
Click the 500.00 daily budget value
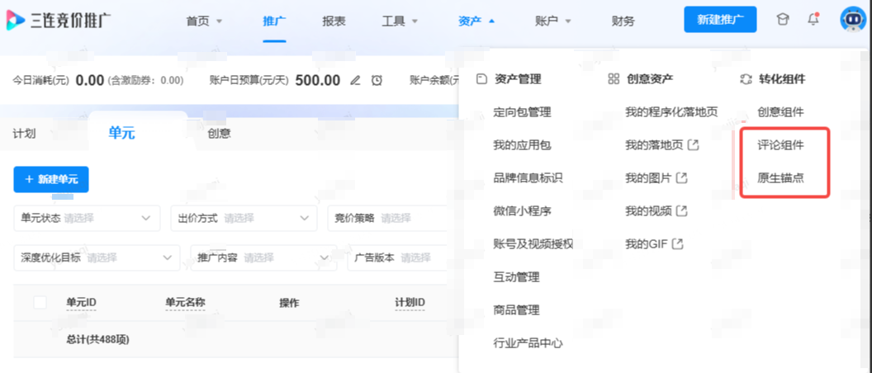(x=318, y=81)
